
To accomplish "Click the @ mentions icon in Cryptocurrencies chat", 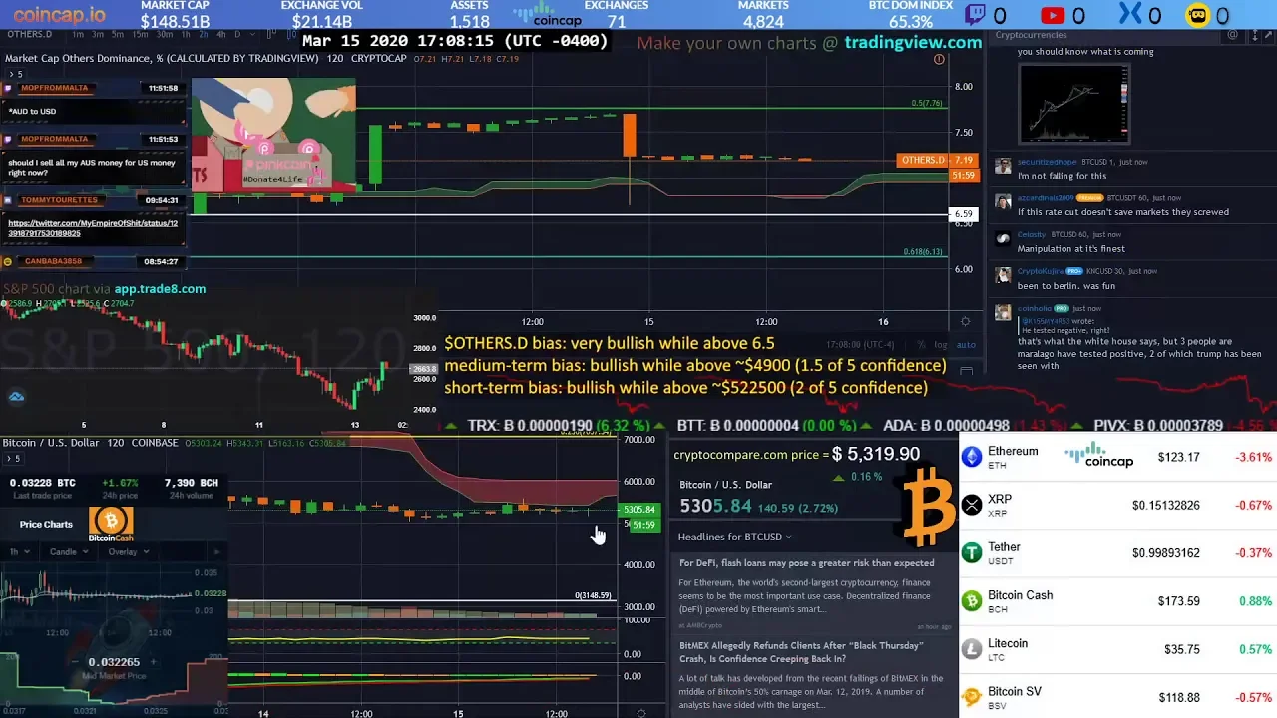I will click(1233, 35).
